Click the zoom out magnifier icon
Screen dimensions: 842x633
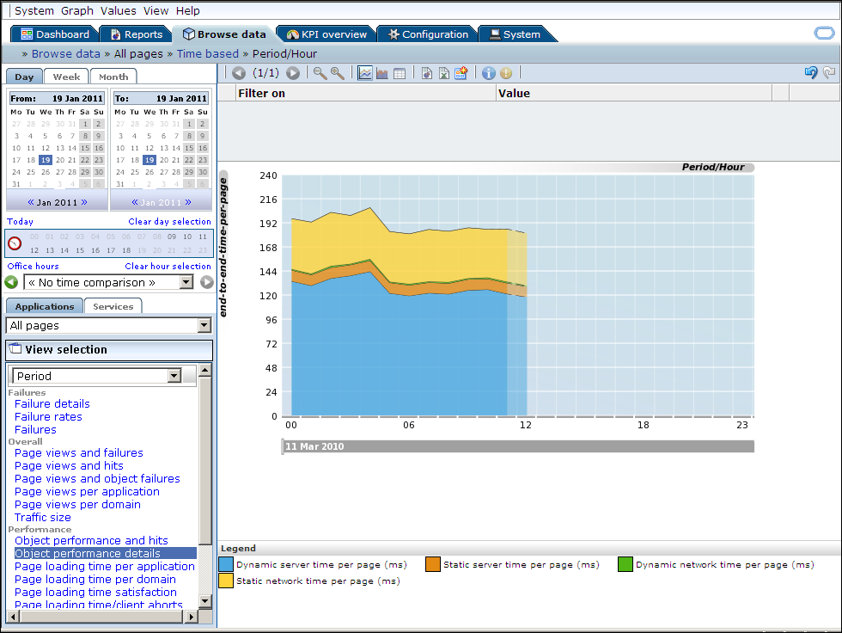[320, 73]
